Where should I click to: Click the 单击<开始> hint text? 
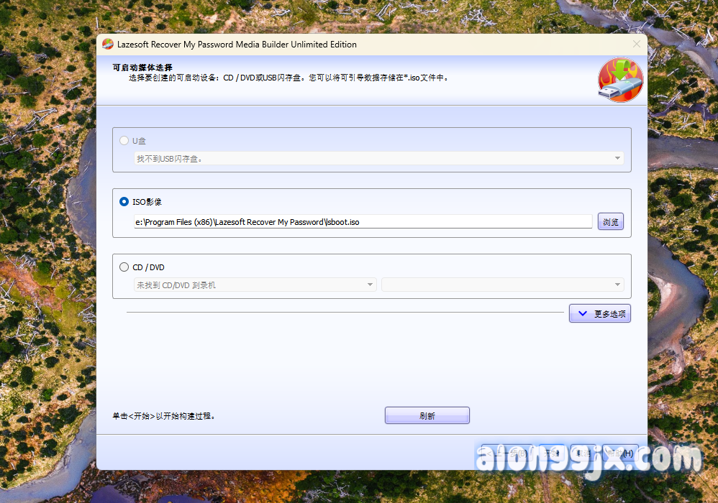163,416
